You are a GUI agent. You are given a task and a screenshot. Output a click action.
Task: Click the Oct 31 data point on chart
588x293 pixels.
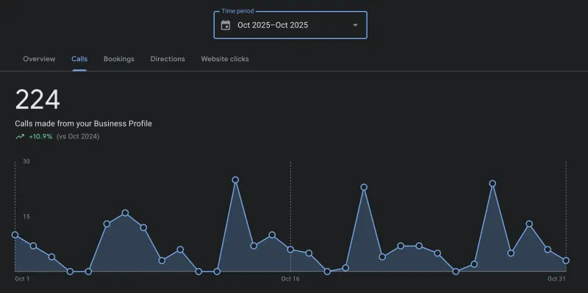coord(566,261)
